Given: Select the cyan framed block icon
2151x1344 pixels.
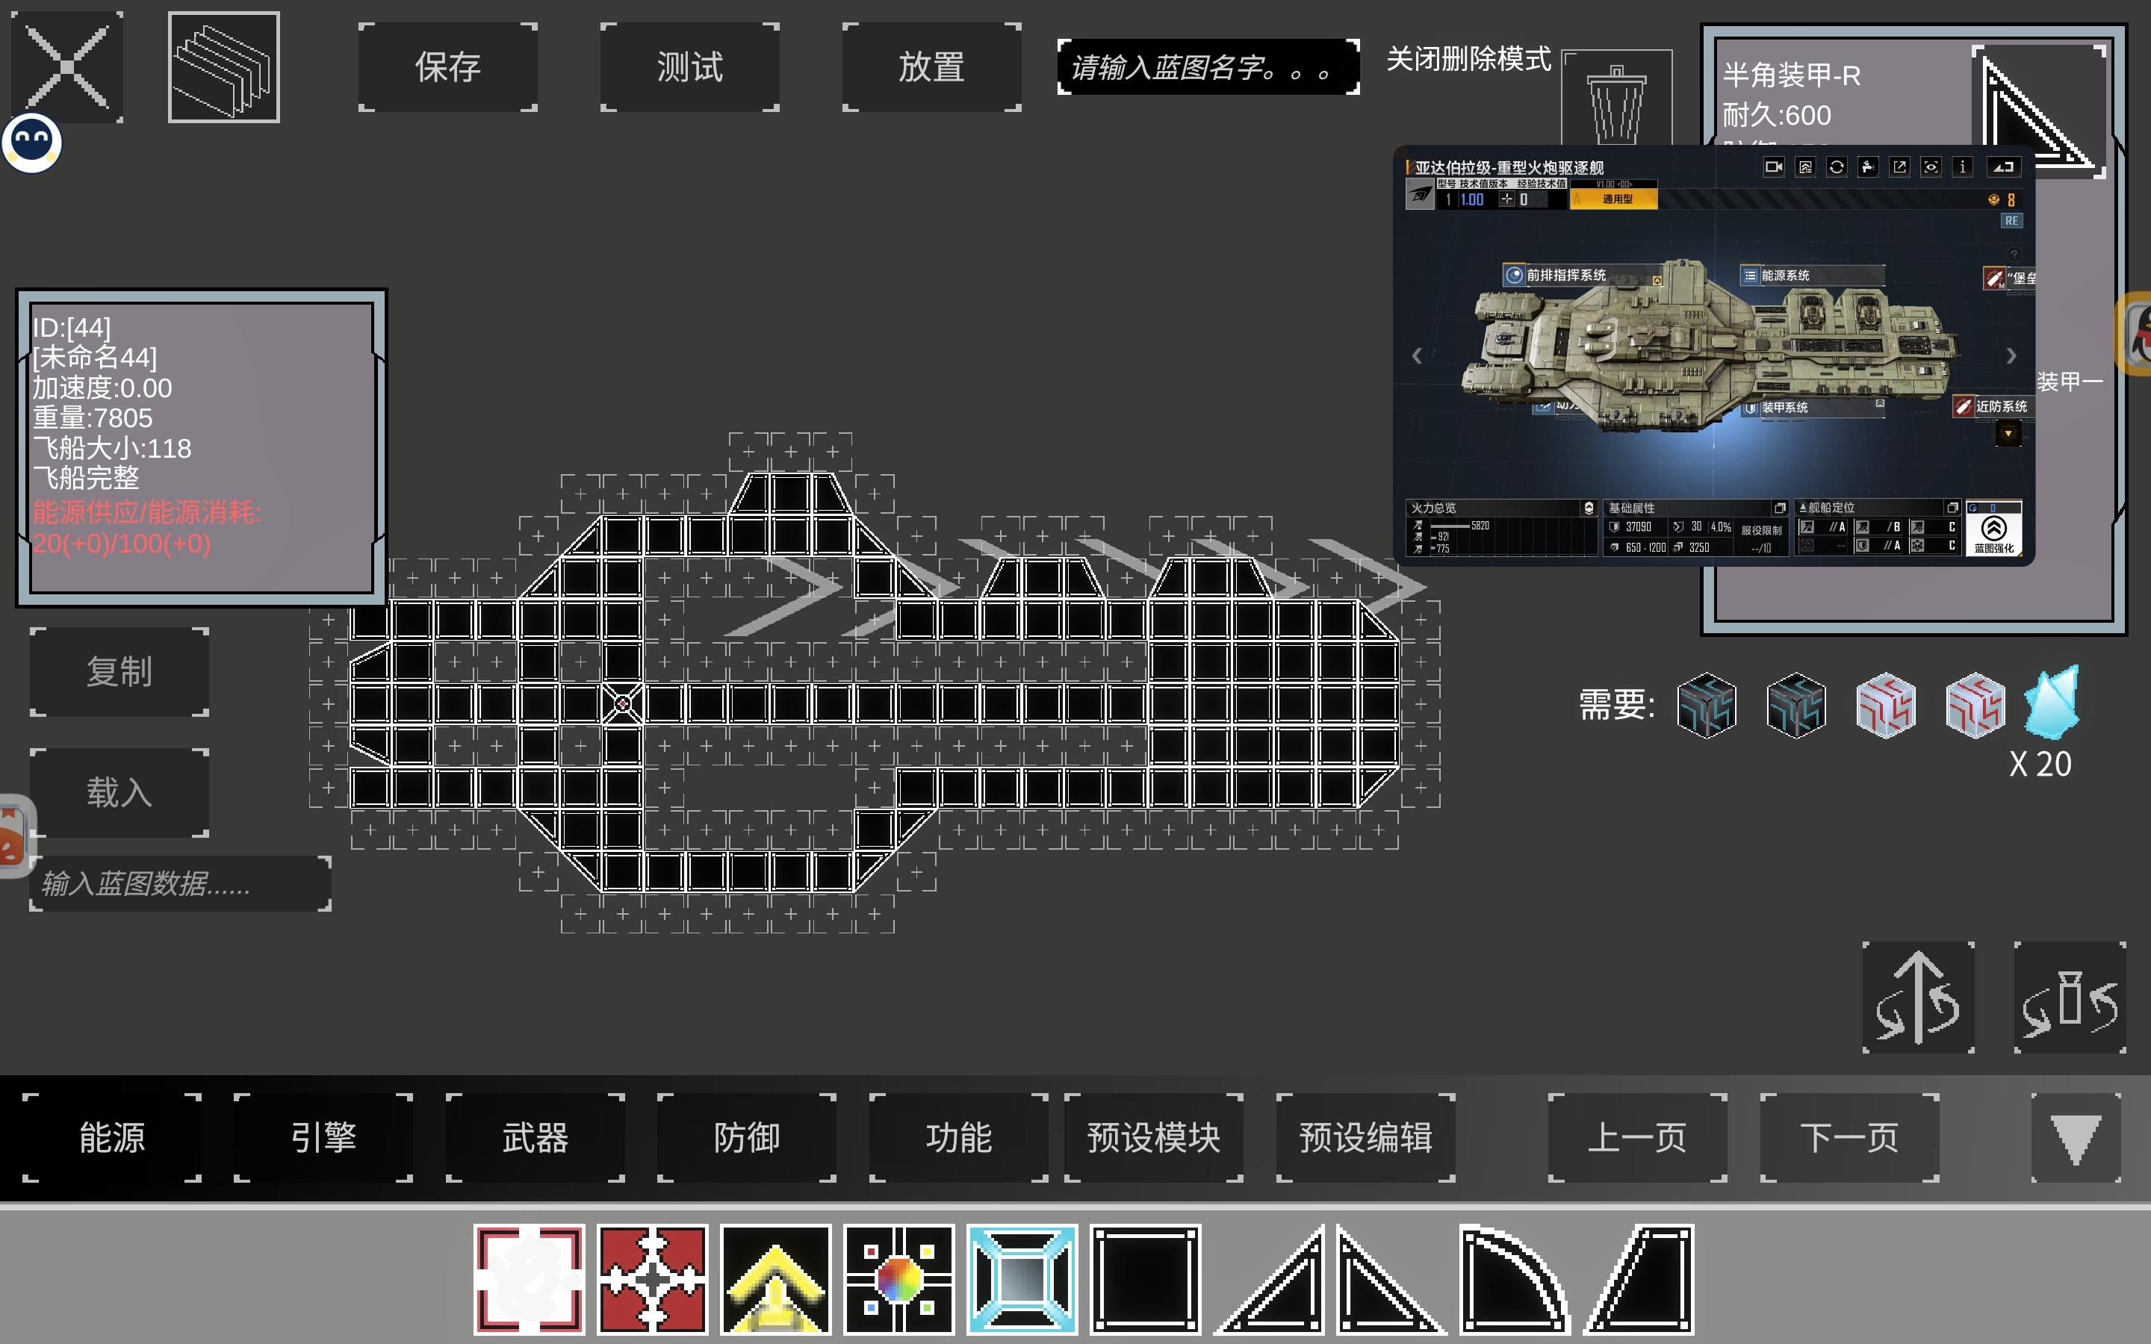Looking at the screenshot, I should 1022,1279.
